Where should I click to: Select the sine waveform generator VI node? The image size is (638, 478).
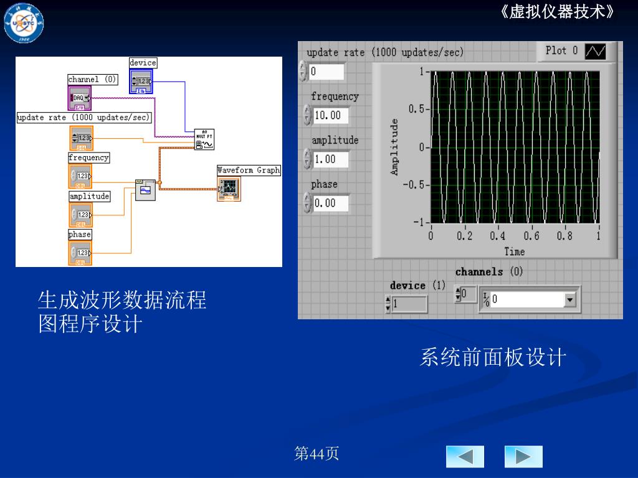[145, 190]
